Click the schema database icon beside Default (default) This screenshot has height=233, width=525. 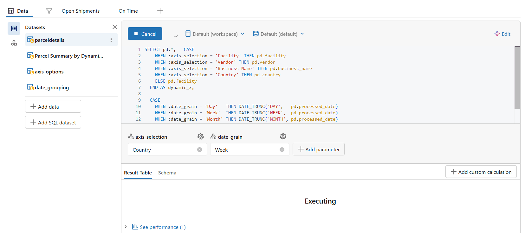(x=256, y=34)
